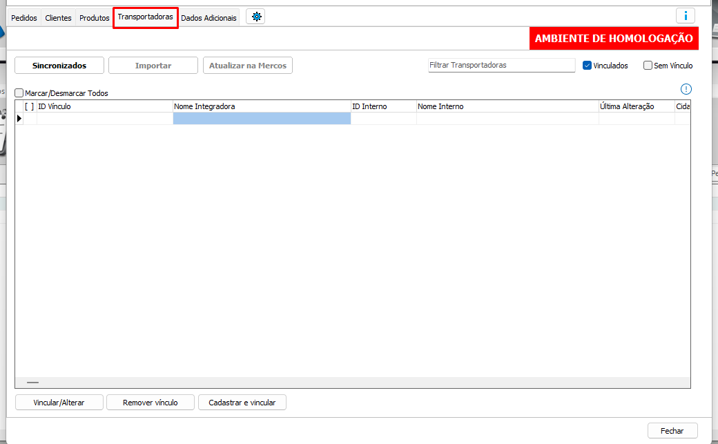The height and width of the screenshot is (444, 718).
Task: Uncheck the Vinculados checkbox
Action: pos(588,66)
